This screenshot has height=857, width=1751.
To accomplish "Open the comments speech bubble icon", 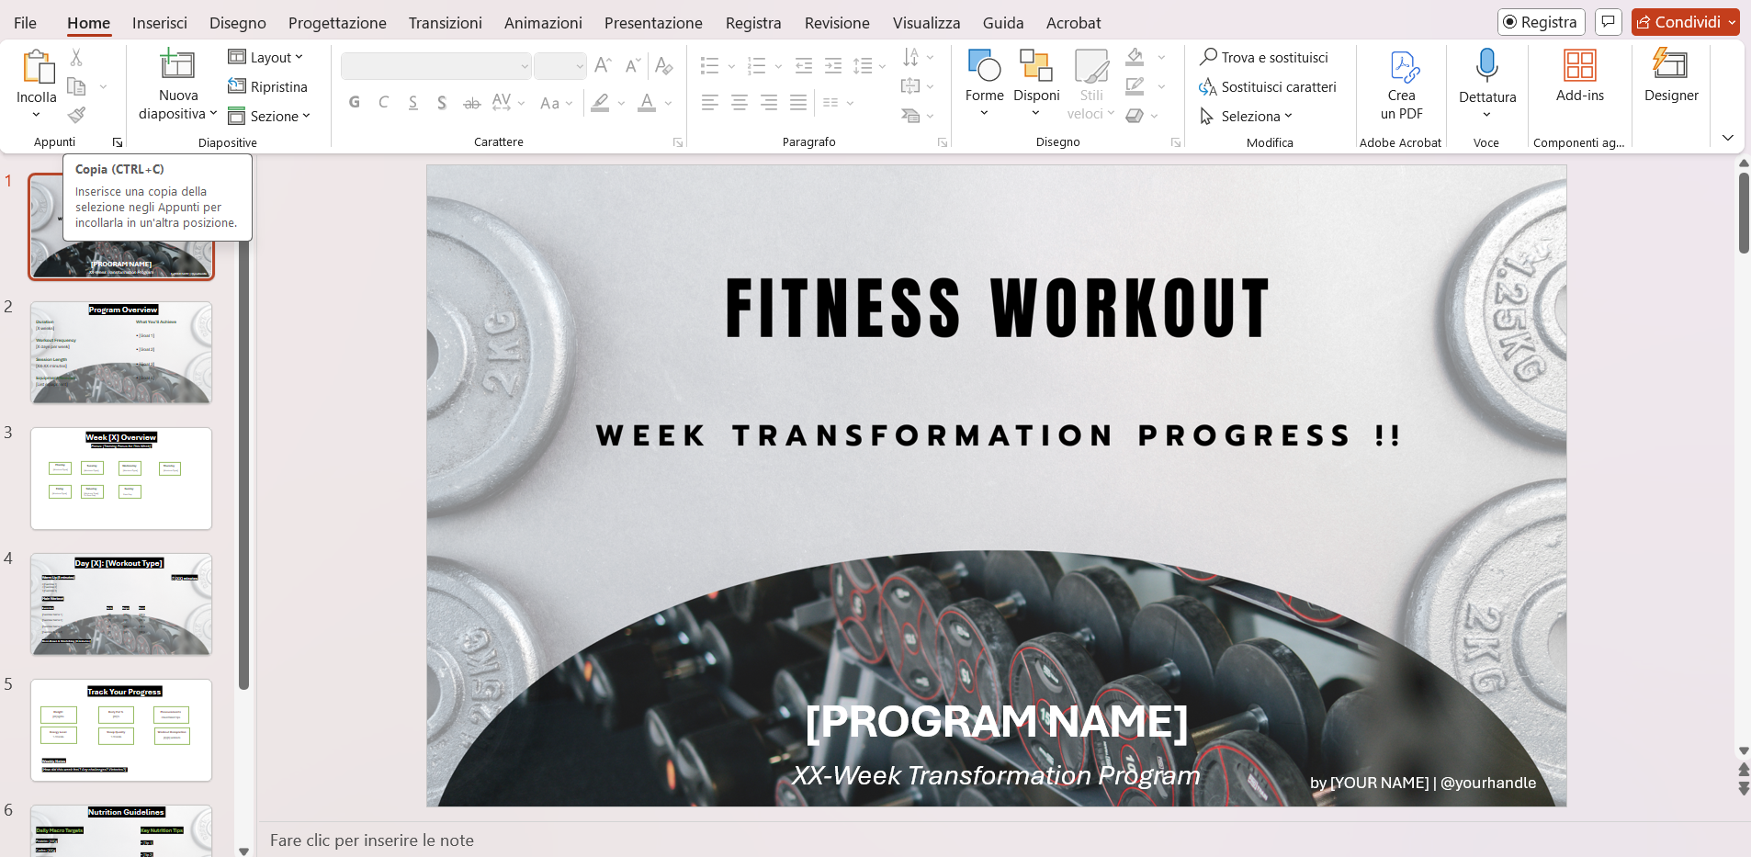I will (x=1609, y=22).
